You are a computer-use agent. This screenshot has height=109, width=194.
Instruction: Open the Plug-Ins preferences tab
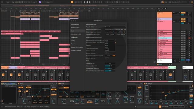73,44
